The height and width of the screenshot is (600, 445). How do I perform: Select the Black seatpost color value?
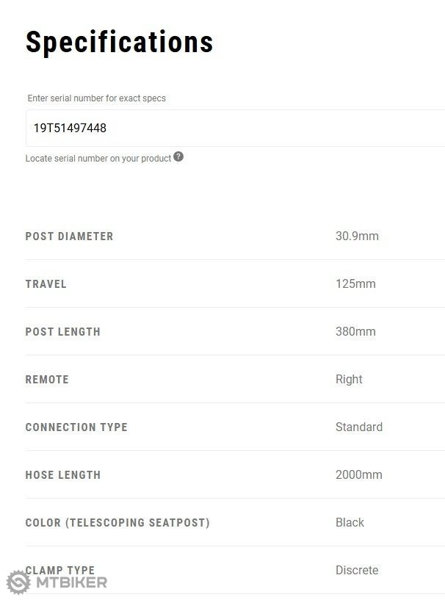coord(350,522)
